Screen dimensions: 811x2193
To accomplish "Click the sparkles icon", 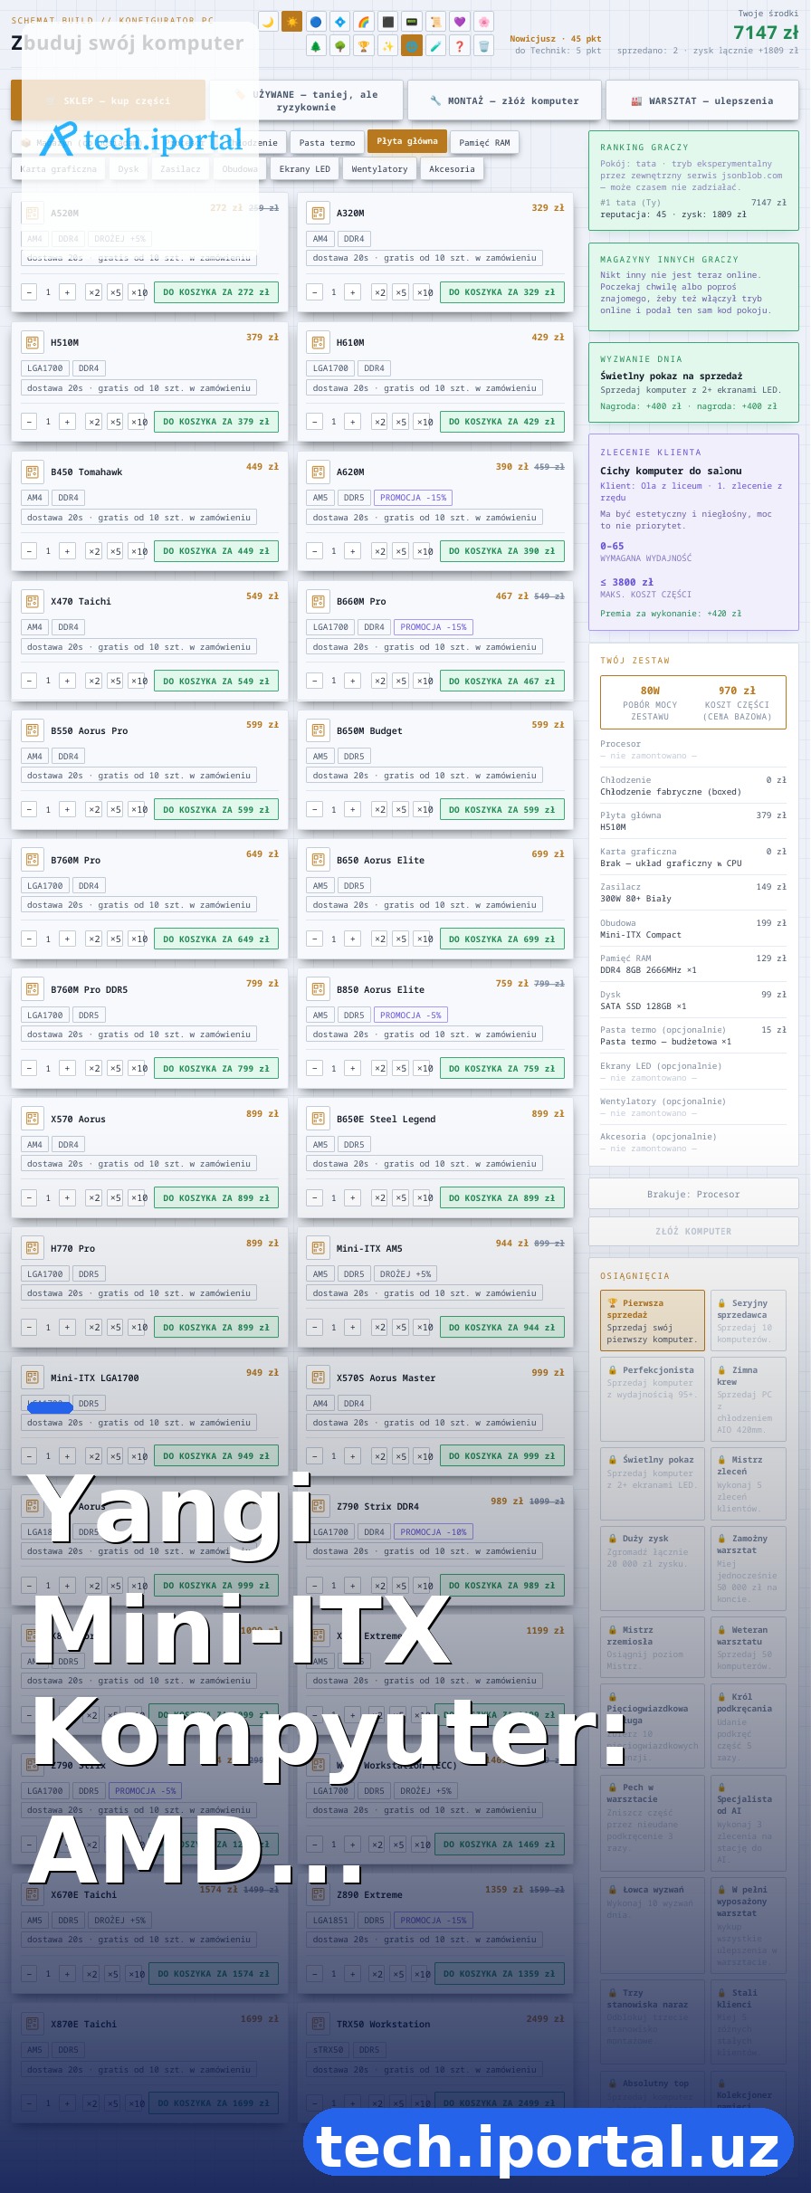I will [387, 45].
